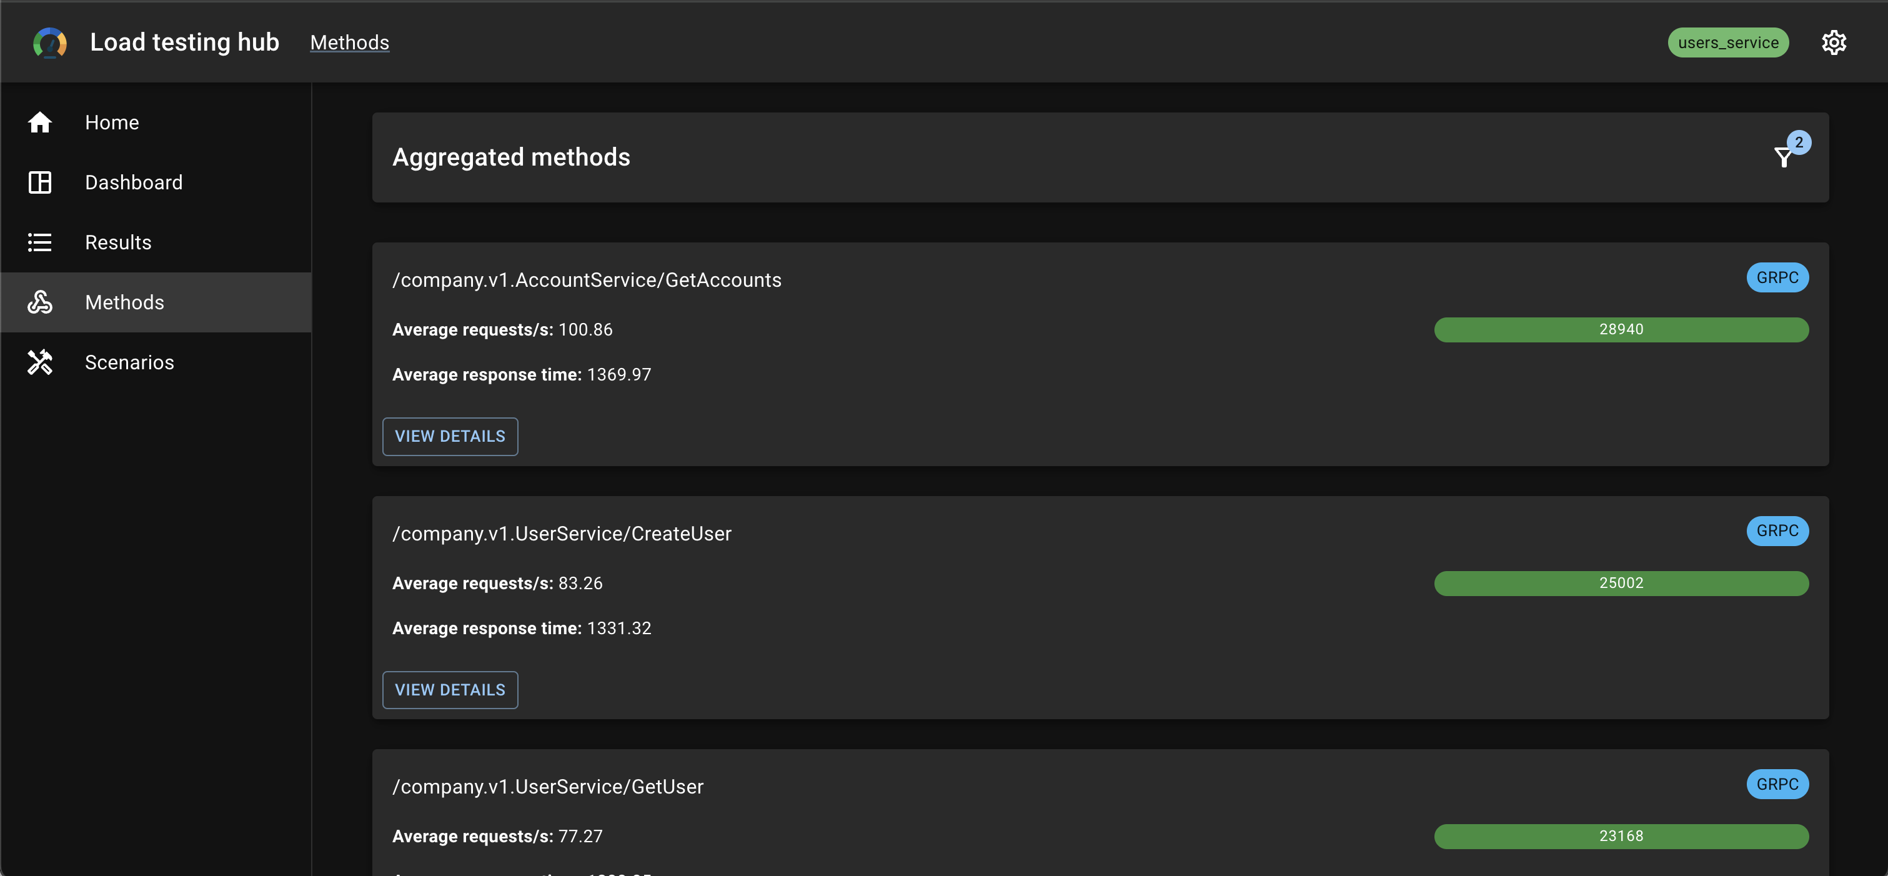
Task: Click the Load testing hub logo icon
Action: (x=50, y=42)
